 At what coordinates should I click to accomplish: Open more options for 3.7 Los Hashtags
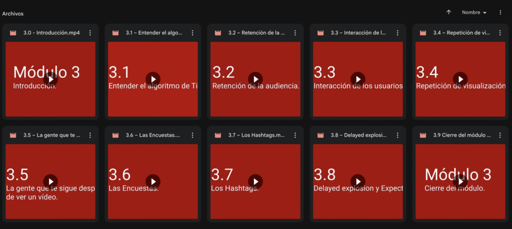pyautogui.click(x=295, y=135)
